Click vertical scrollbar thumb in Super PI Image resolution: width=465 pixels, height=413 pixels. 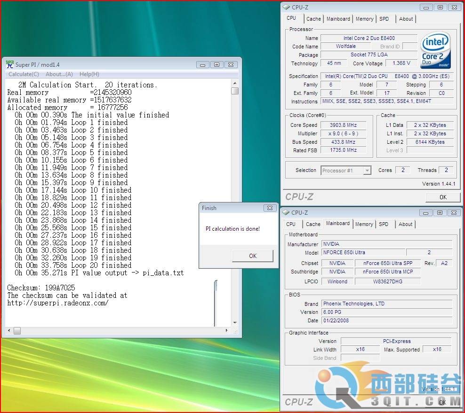coord(235,91)
